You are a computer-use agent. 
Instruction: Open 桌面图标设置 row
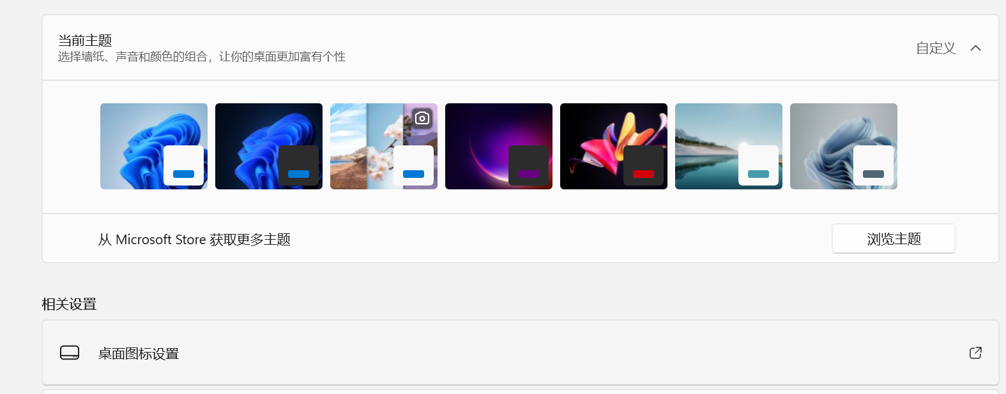pos(521,353)
